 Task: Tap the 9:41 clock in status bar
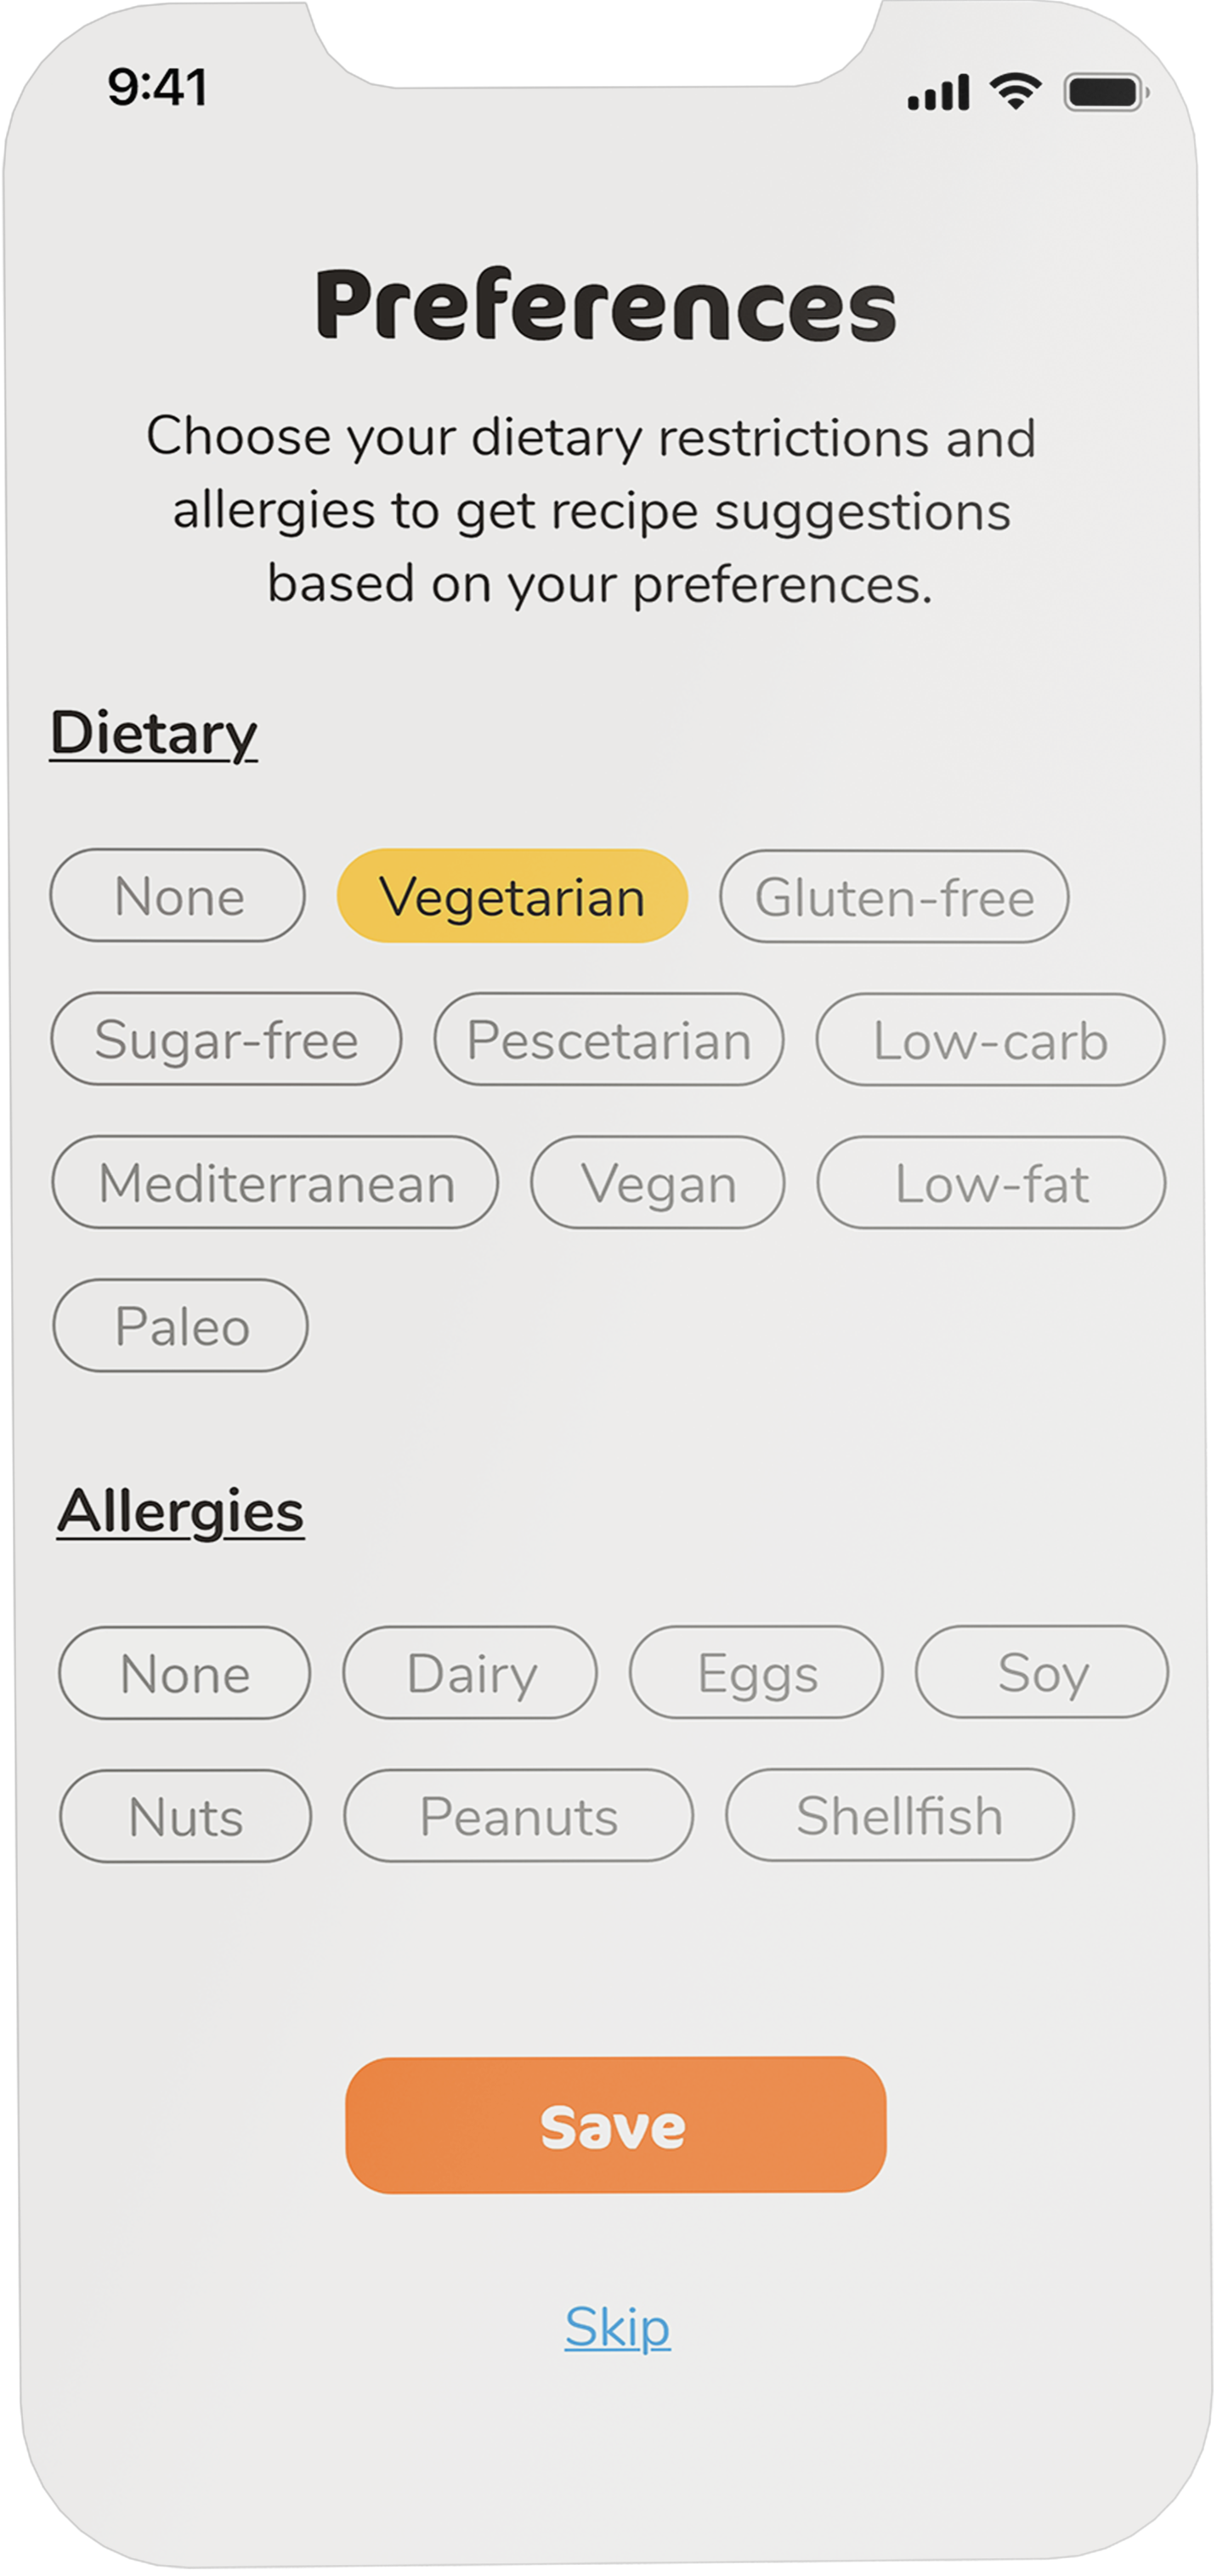pyautogui.click(x=157, y=88)
